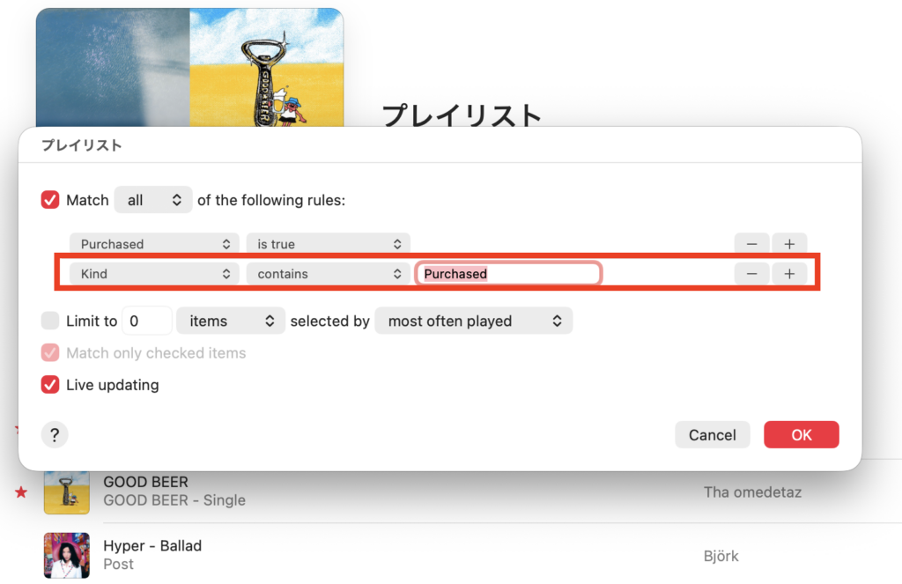The height and width of the screenshot is (584, 902).
Task: Open the 'most often played' dropdown
Action: tap(474, 321)
